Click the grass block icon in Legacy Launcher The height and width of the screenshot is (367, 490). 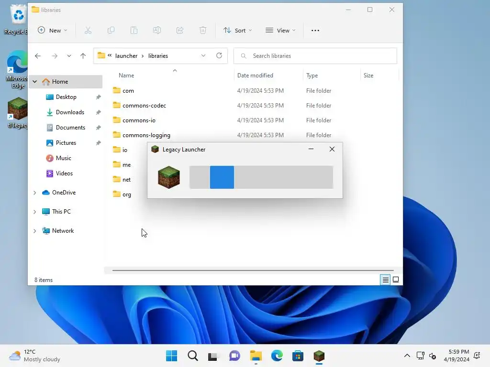pos(169,177)
